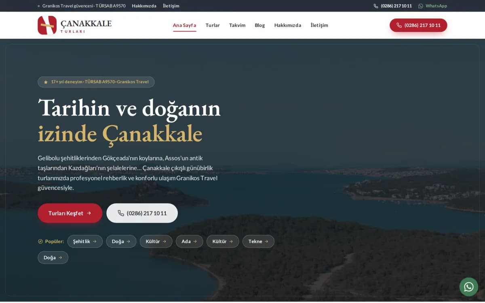Click the golden 'izinde Çanakkale' heading line
Screen dimensions: 485x303
(x=120, y=134)
